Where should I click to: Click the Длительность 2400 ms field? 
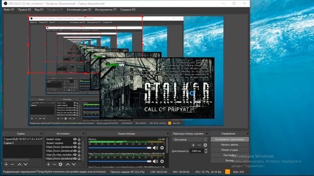point(197,151)
